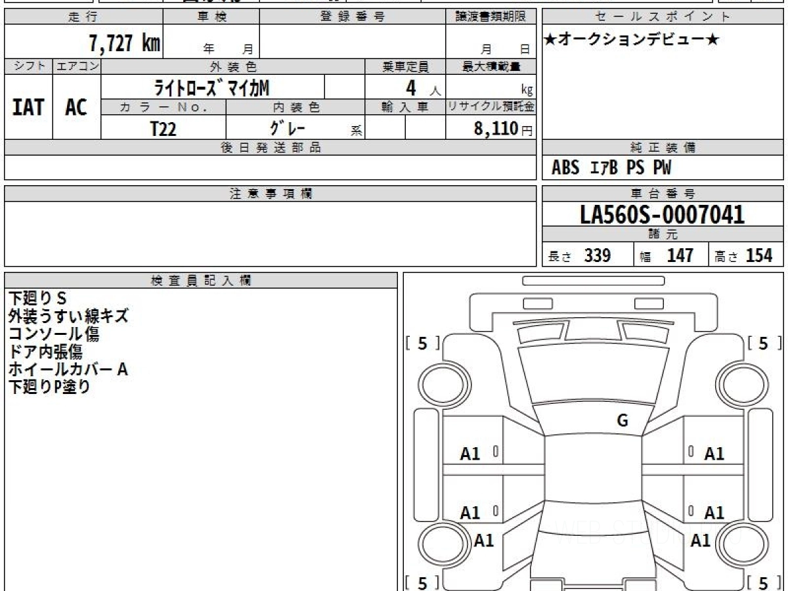Click the G mark on the windshield
The width and height of the screenshot is (788, 591).
pos(623,422)
